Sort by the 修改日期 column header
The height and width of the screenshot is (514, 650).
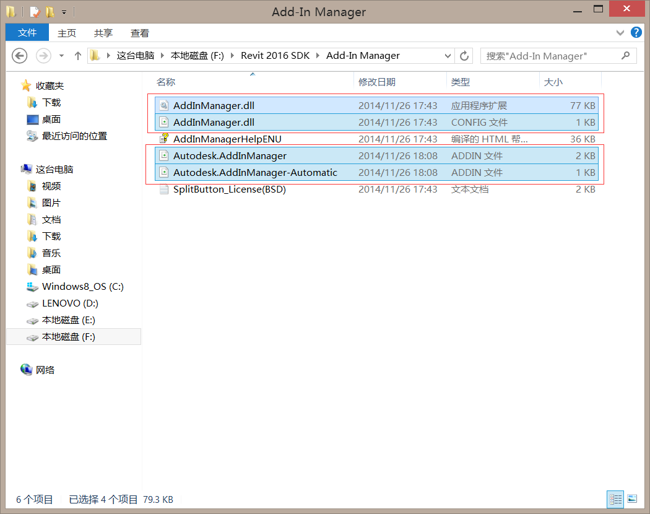coord(377,82)
